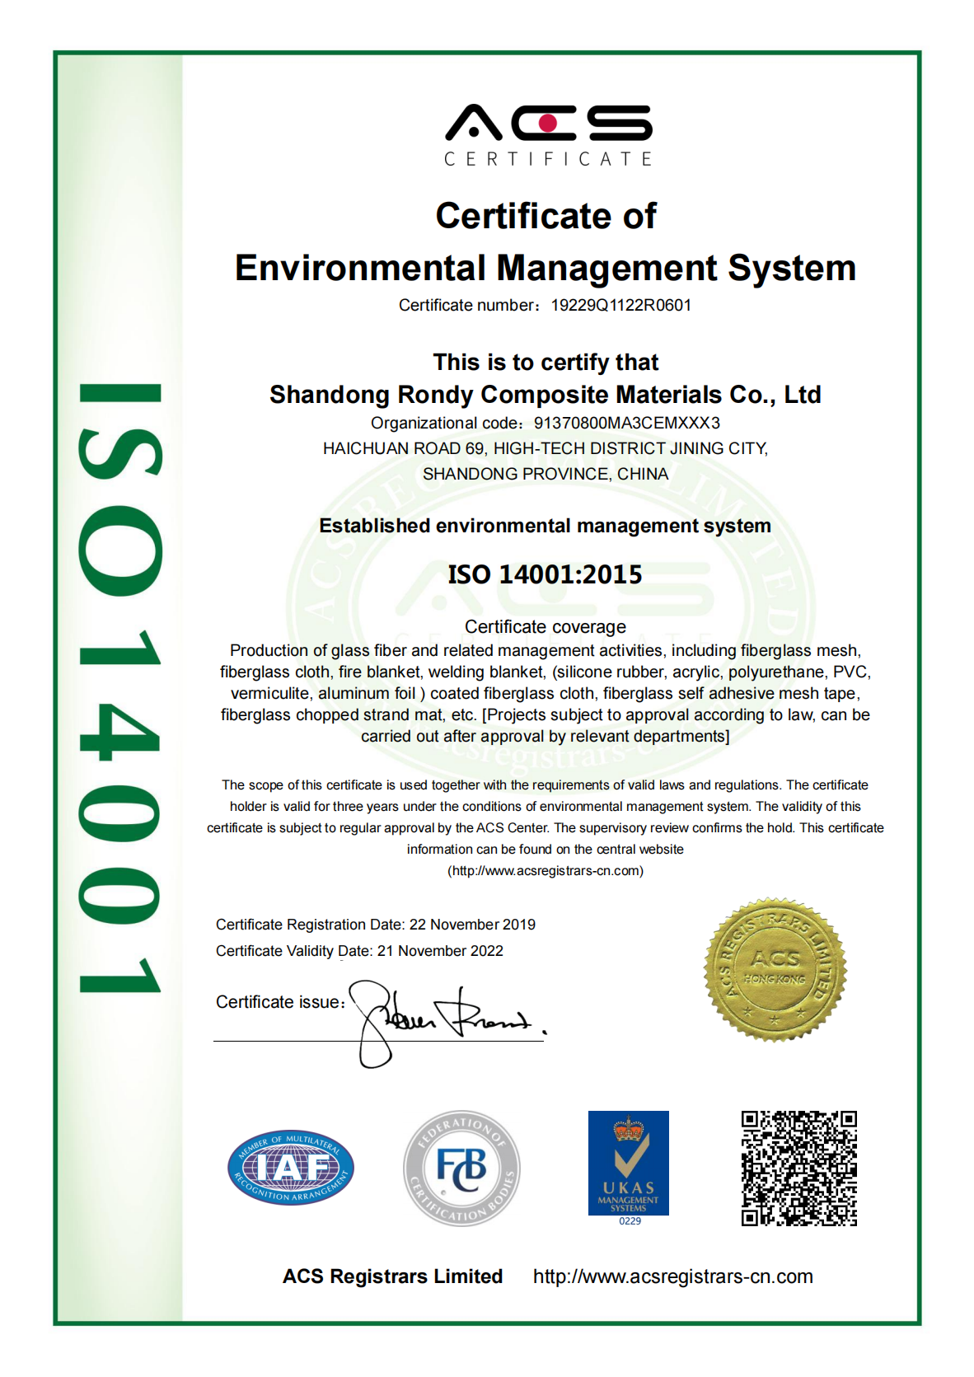Click the Certificate coverage heading

(x=546, y=627)
